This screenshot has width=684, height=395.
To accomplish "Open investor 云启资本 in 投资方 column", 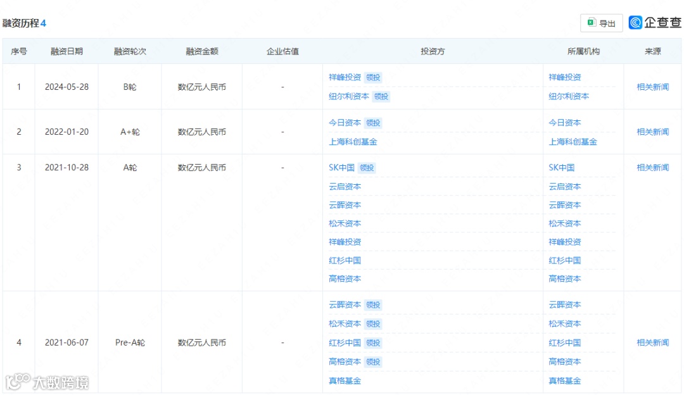I will 345,187.
